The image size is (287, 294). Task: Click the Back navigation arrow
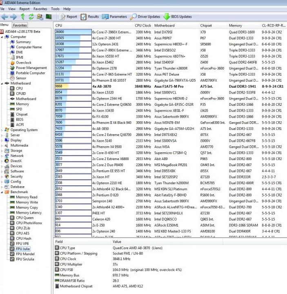click(4, 17)
